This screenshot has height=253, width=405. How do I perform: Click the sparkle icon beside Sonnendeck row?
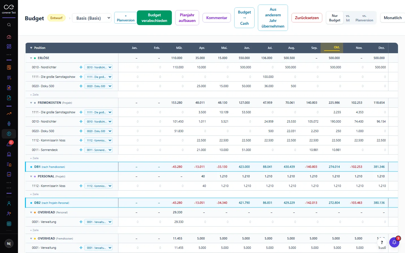(81, 150)
